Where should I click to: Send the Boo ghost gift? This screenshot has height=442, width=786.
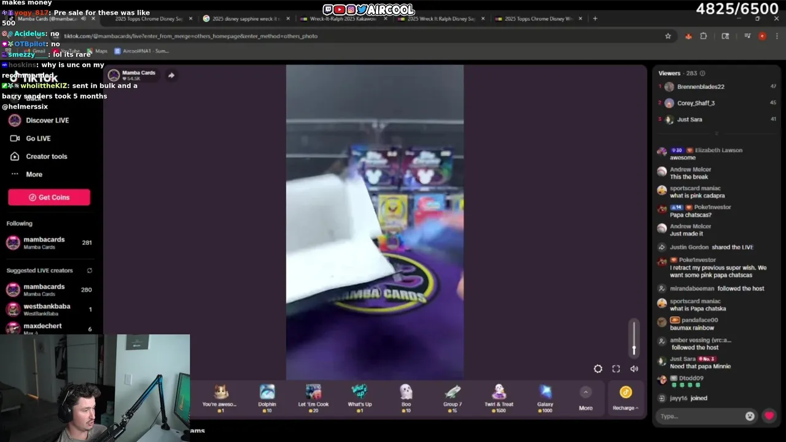[406, 397]
